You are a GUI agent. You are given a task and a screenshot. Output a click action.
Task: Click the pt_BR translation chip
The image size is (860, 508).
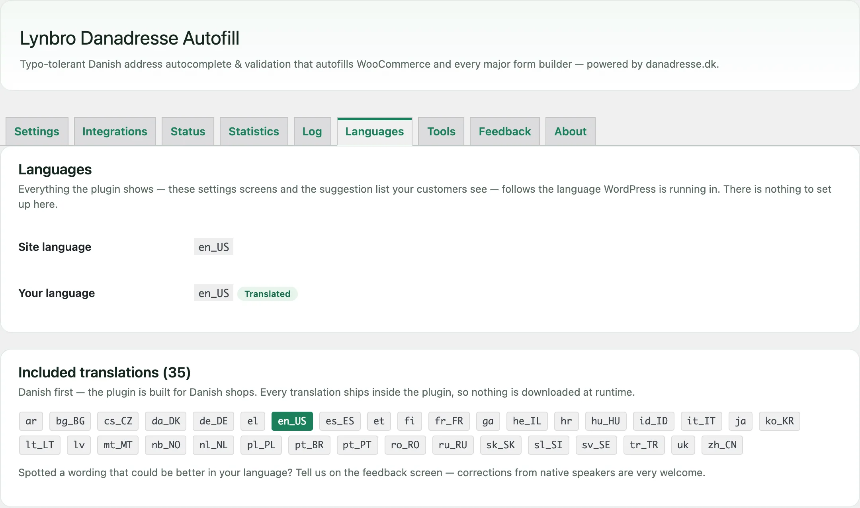click(x=309, y=445)
